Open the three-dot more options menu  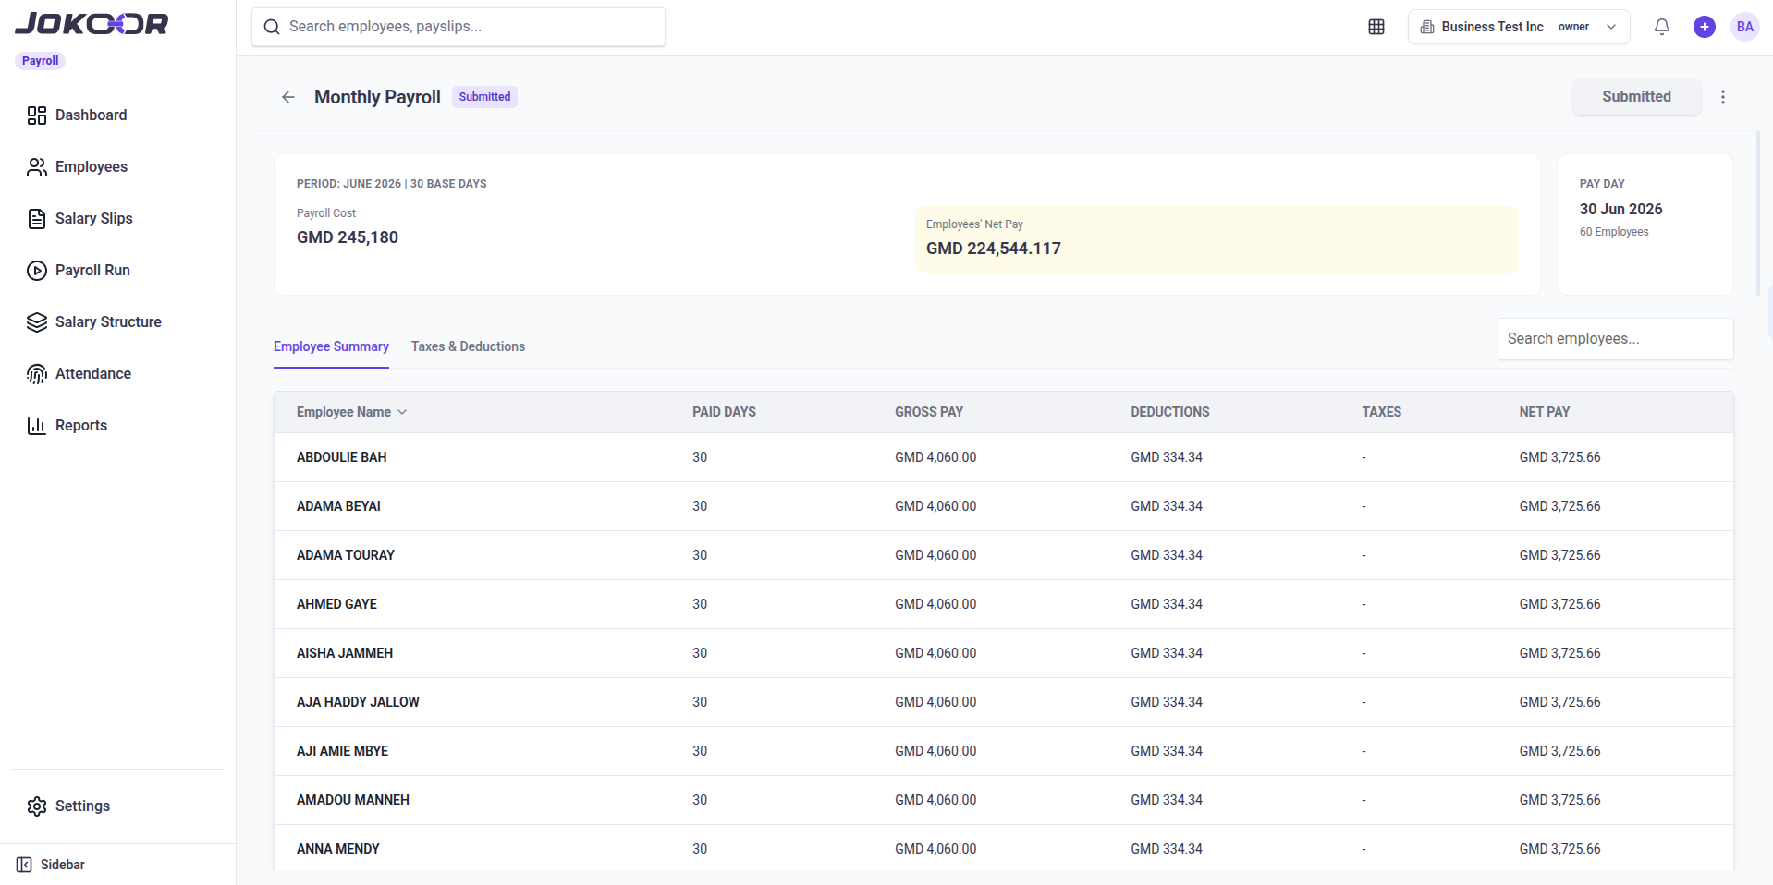[1723, 97]
